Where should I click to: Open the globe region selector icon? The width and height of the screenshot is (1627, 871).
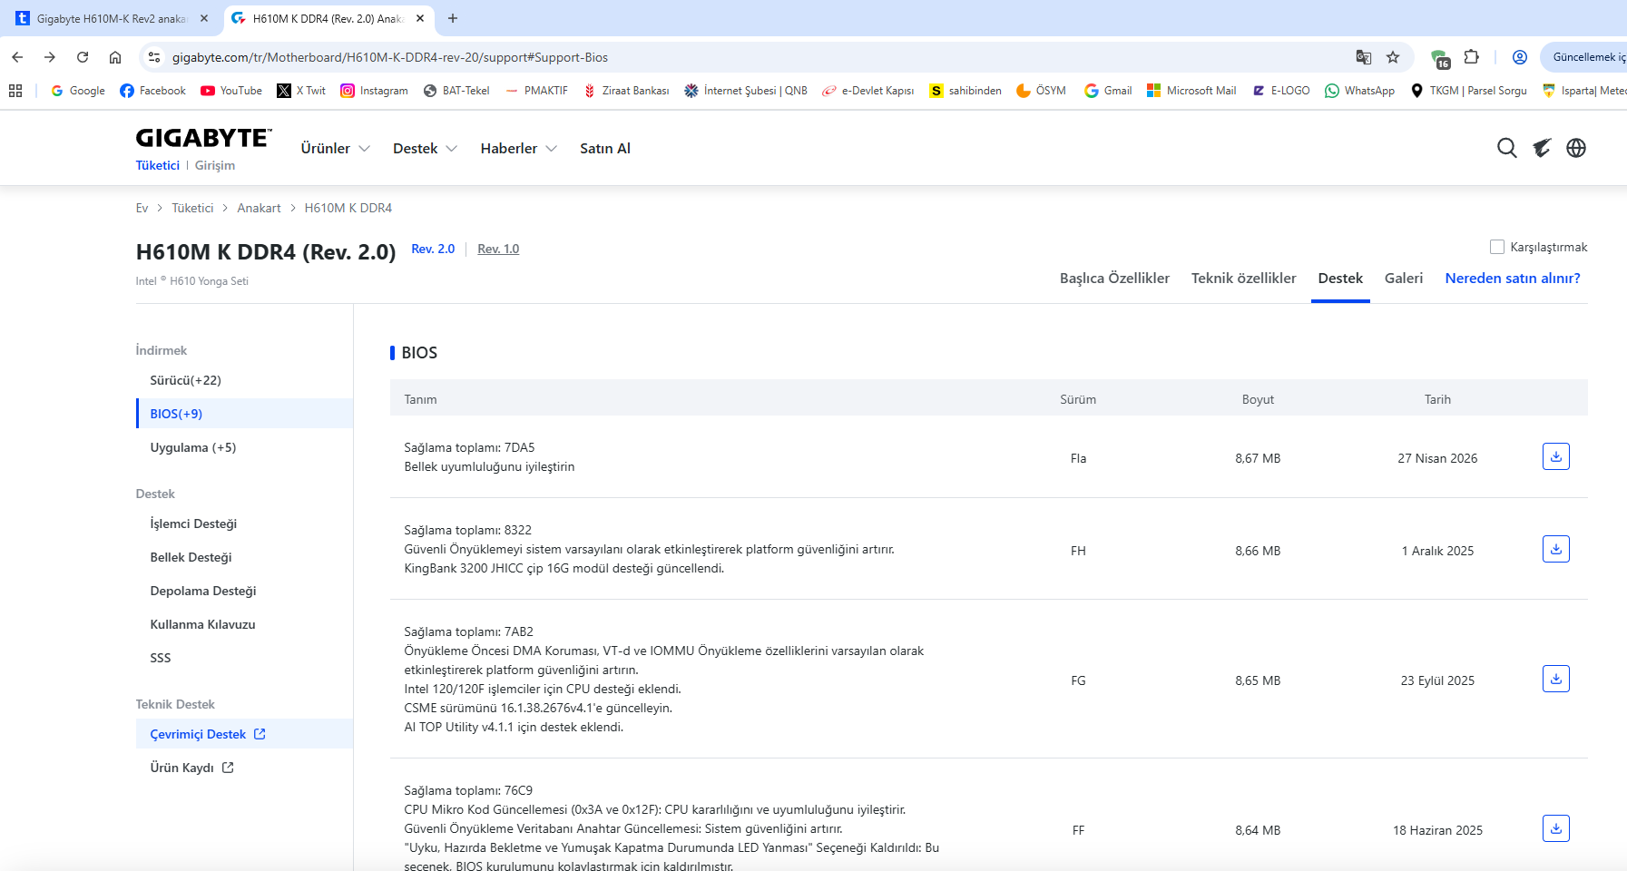click(x=1576, y=148)
